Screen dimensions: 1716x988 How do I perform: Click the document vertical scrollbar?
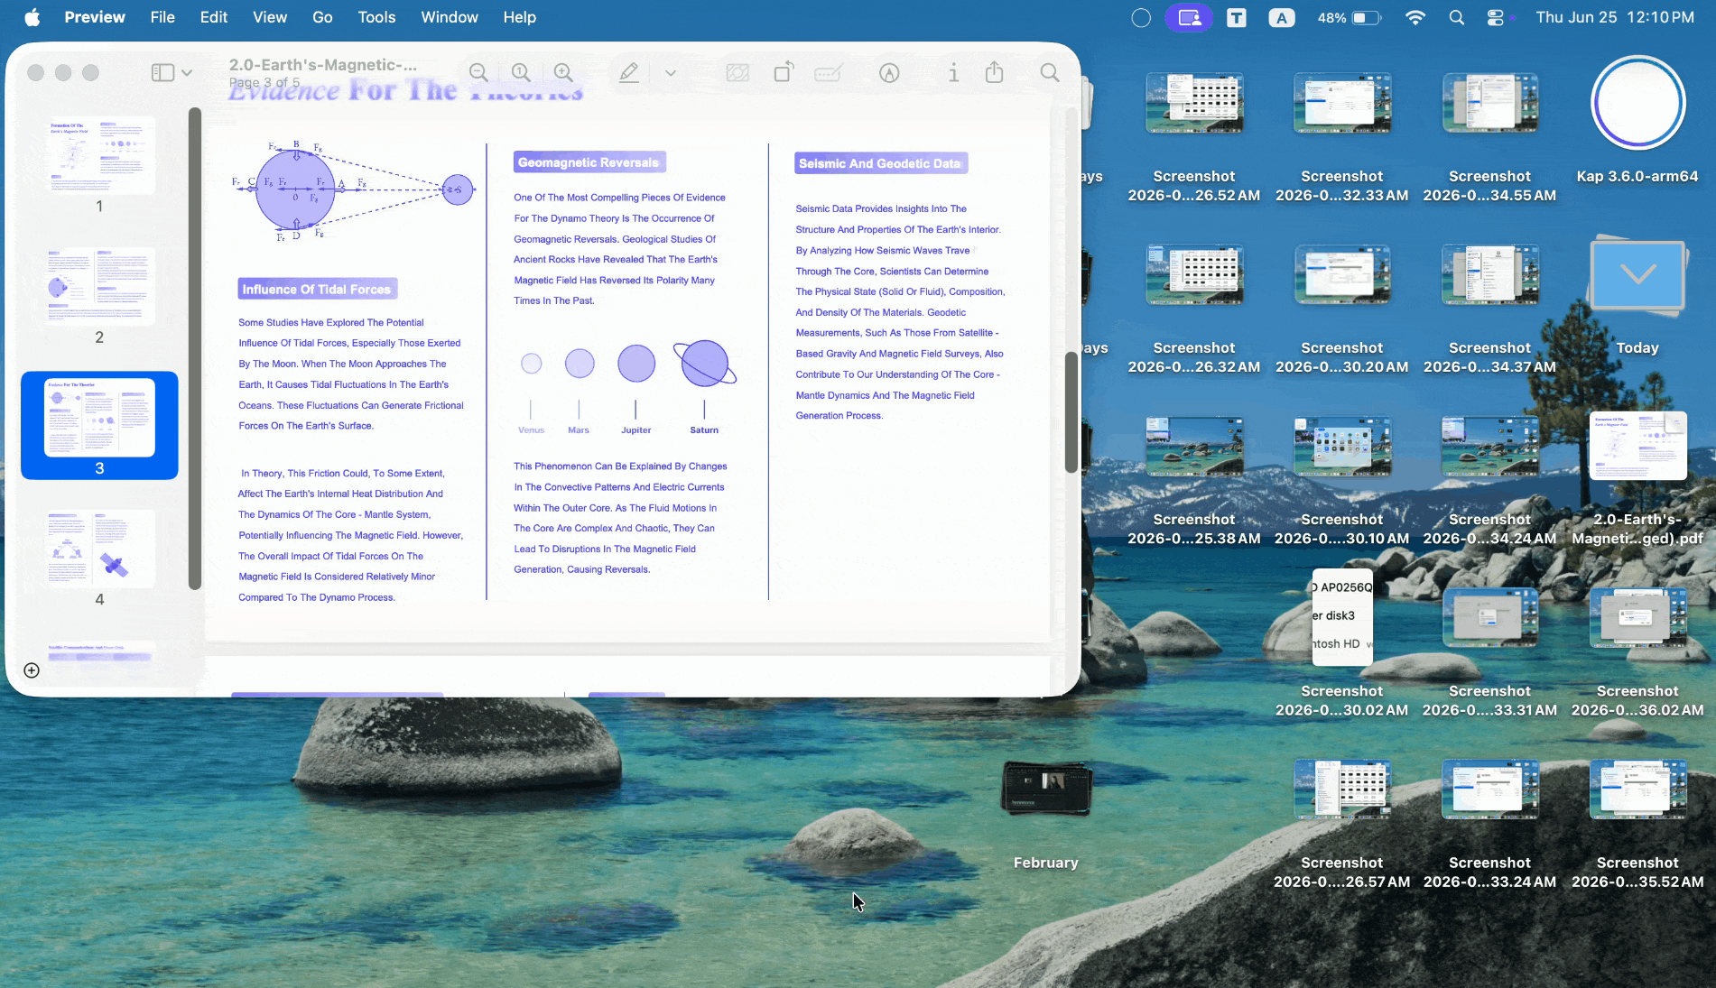[x=1071, y=411]
